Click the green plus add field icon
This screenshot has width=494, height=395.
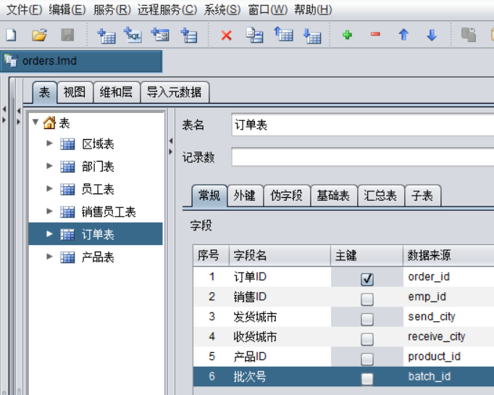point(347,35)
